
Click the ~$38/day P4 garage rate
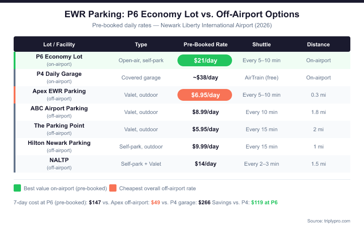tap(205, 78)
